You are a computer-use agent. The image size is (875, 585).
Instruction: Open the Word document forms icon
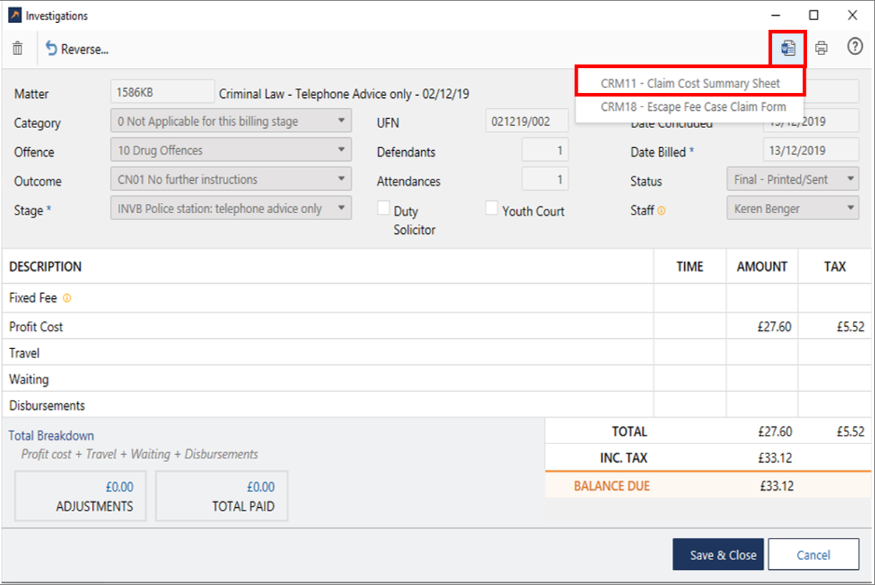click(x=788, y=49)
